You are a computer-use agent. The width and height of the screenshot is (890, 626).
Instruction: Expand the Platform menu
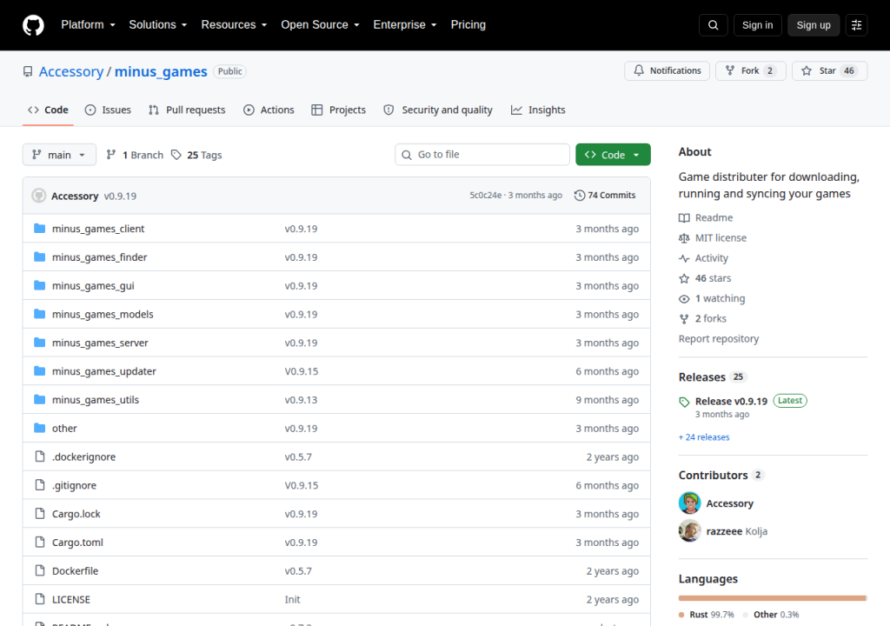click(88, 25)
